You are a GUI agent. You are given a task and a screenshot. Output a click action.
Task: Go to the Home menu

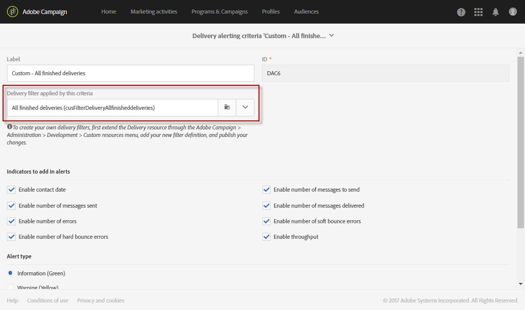point(109,12)
